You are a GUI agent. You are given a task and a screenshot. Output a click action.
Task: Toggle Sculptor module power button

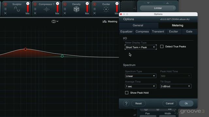[x=5, y=4]
